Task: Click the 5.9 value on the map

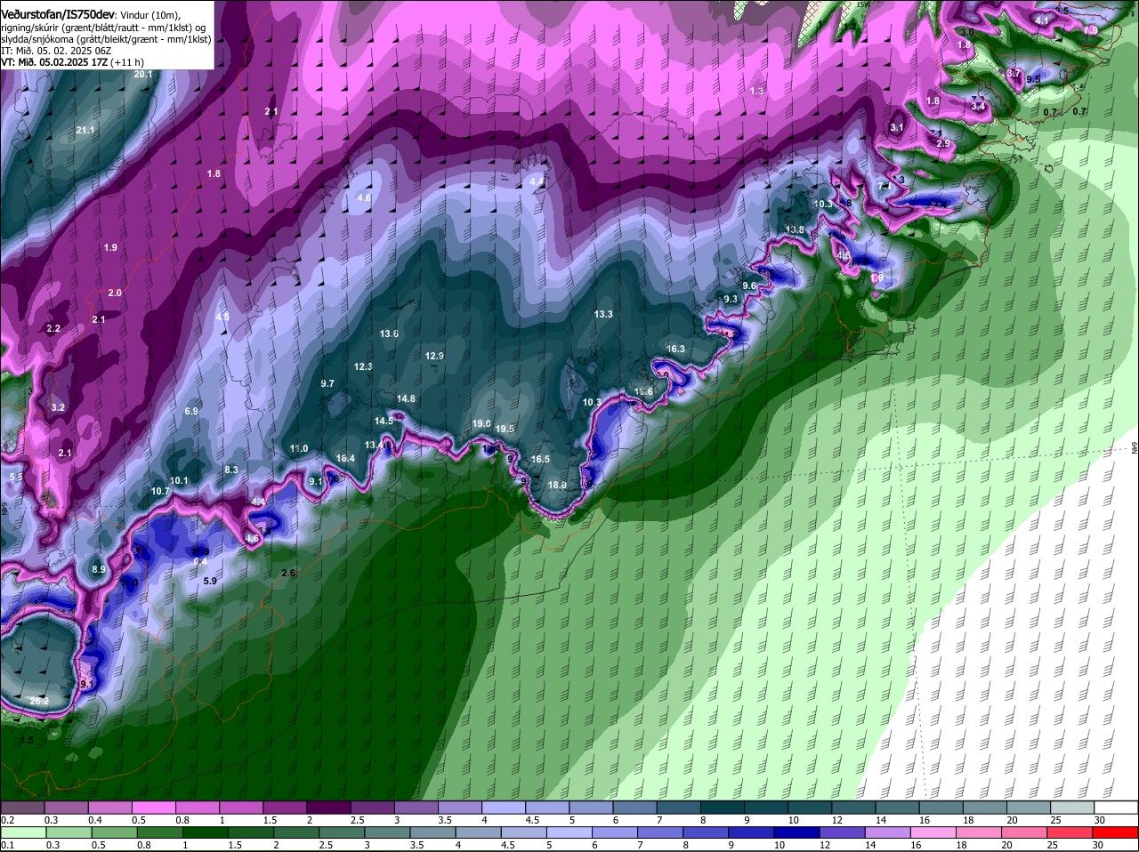Action: click(210, 581)
